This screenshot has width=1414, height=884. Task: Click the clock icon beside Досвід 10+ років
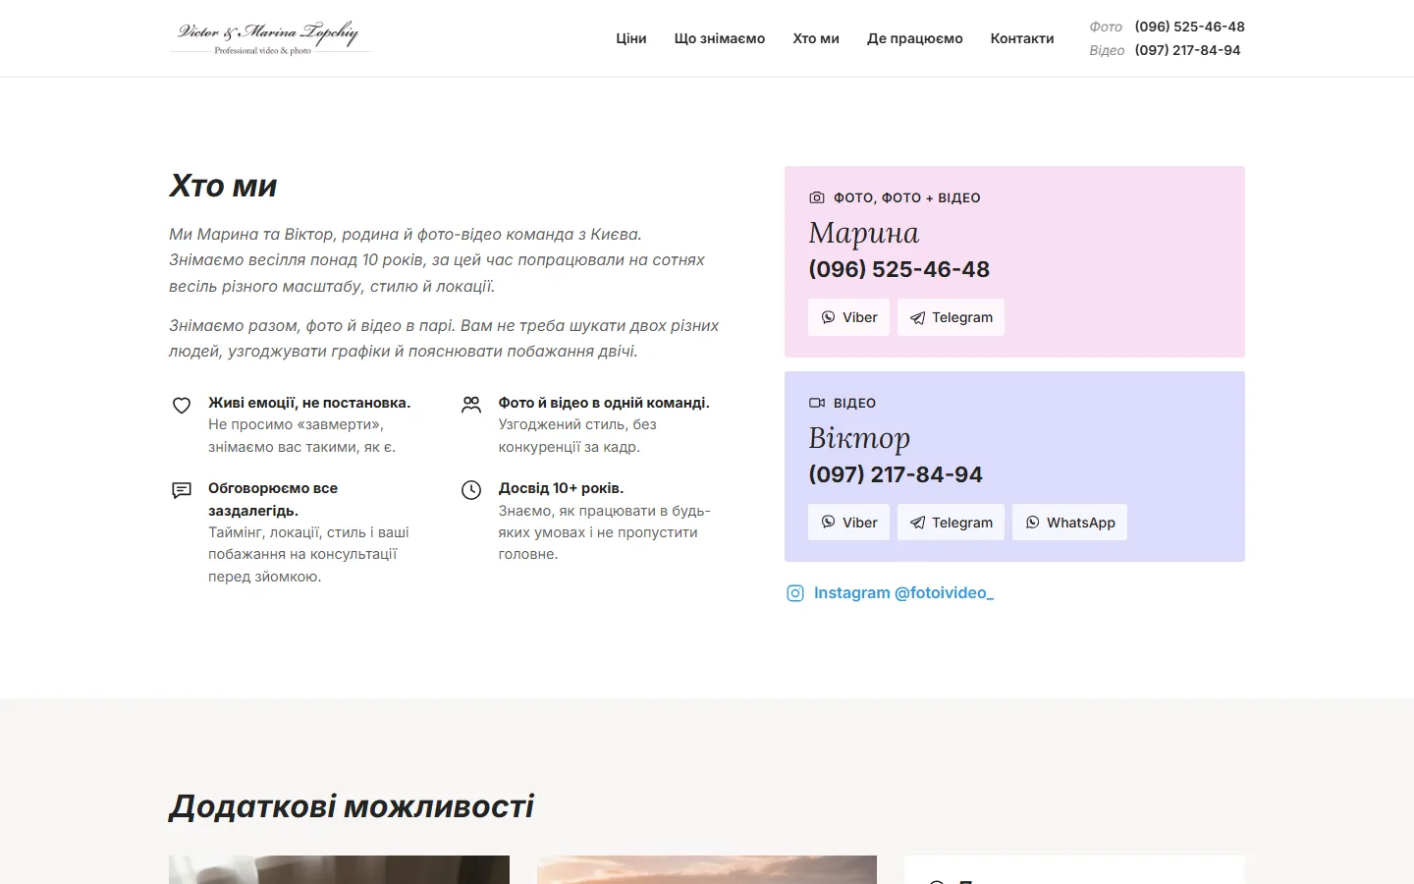471,490
